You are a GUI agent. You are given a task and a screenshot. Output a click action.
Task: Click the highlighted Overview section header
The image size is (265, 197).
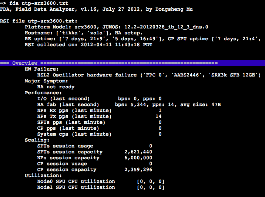tap(24, 63)
